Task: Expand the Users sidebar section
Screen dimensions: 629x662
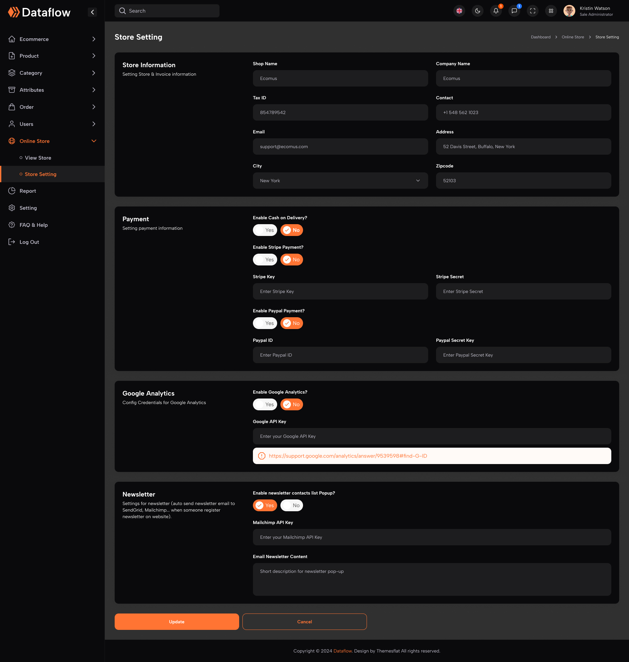Action: coord(94,124)
